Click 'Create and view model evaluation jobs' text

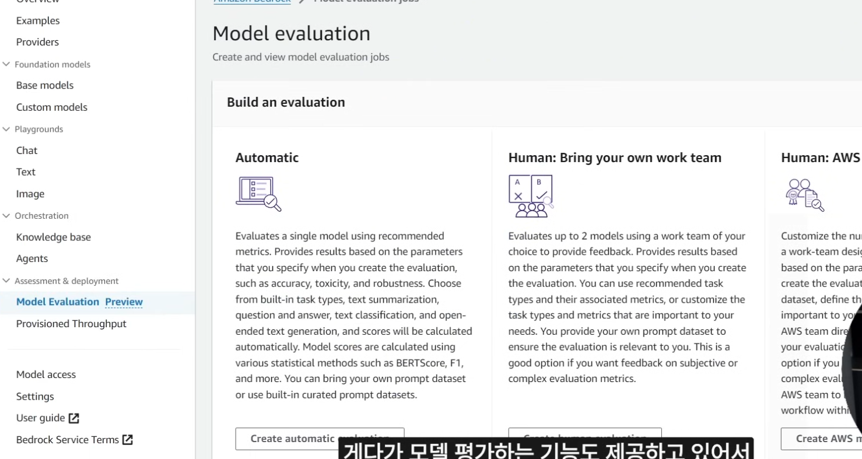301,57
